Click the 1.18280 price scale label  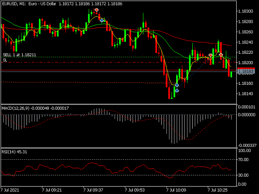(x=246, y=22)
